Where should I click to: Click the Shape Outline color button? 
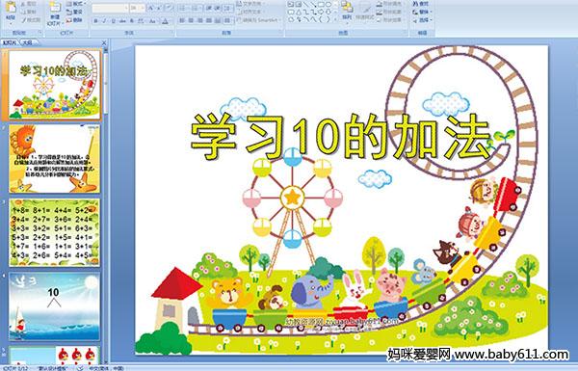389,12
